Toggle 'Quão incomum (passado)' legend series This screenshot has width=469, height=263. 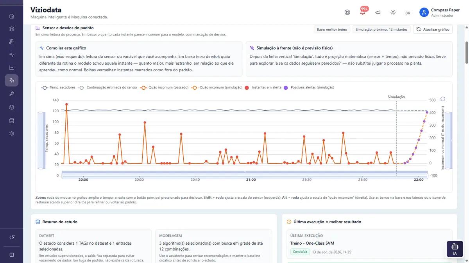click(165, 88)
